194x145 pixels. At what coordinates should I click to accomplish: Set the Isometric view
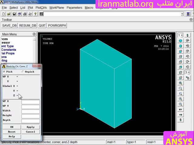(181, 41)
